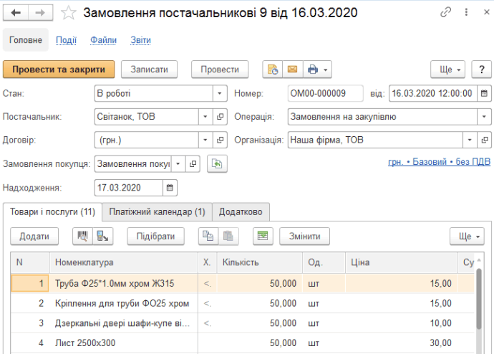Open Постачальник record with open-form icon
This screenshot has width=494, height=354.
pyautogui.click(x=220, y=117)
